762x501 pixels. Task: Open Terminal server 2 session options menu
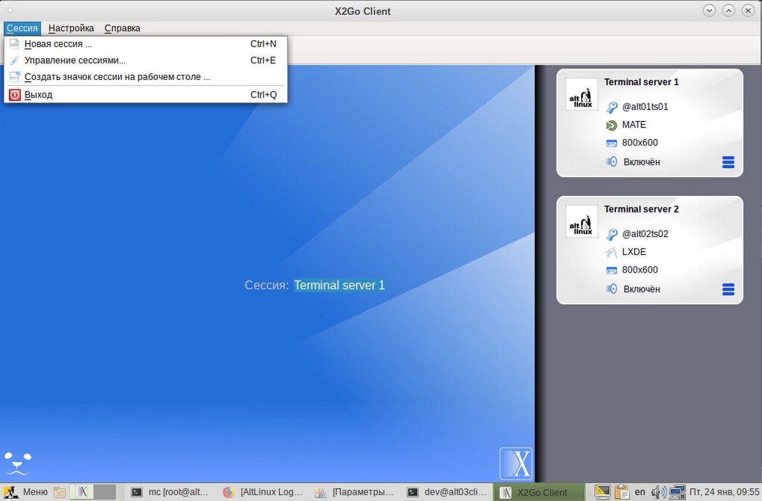point(728,289)
